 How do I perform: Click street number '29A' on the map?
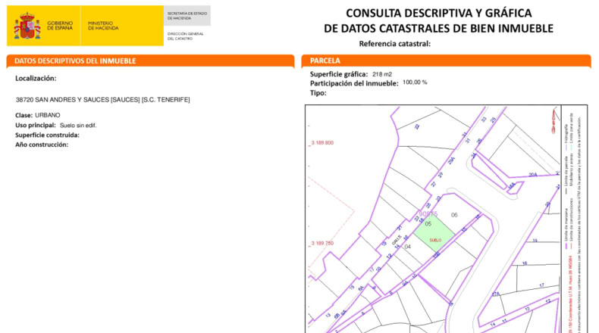pyautogui.click(x=452, y=160)
